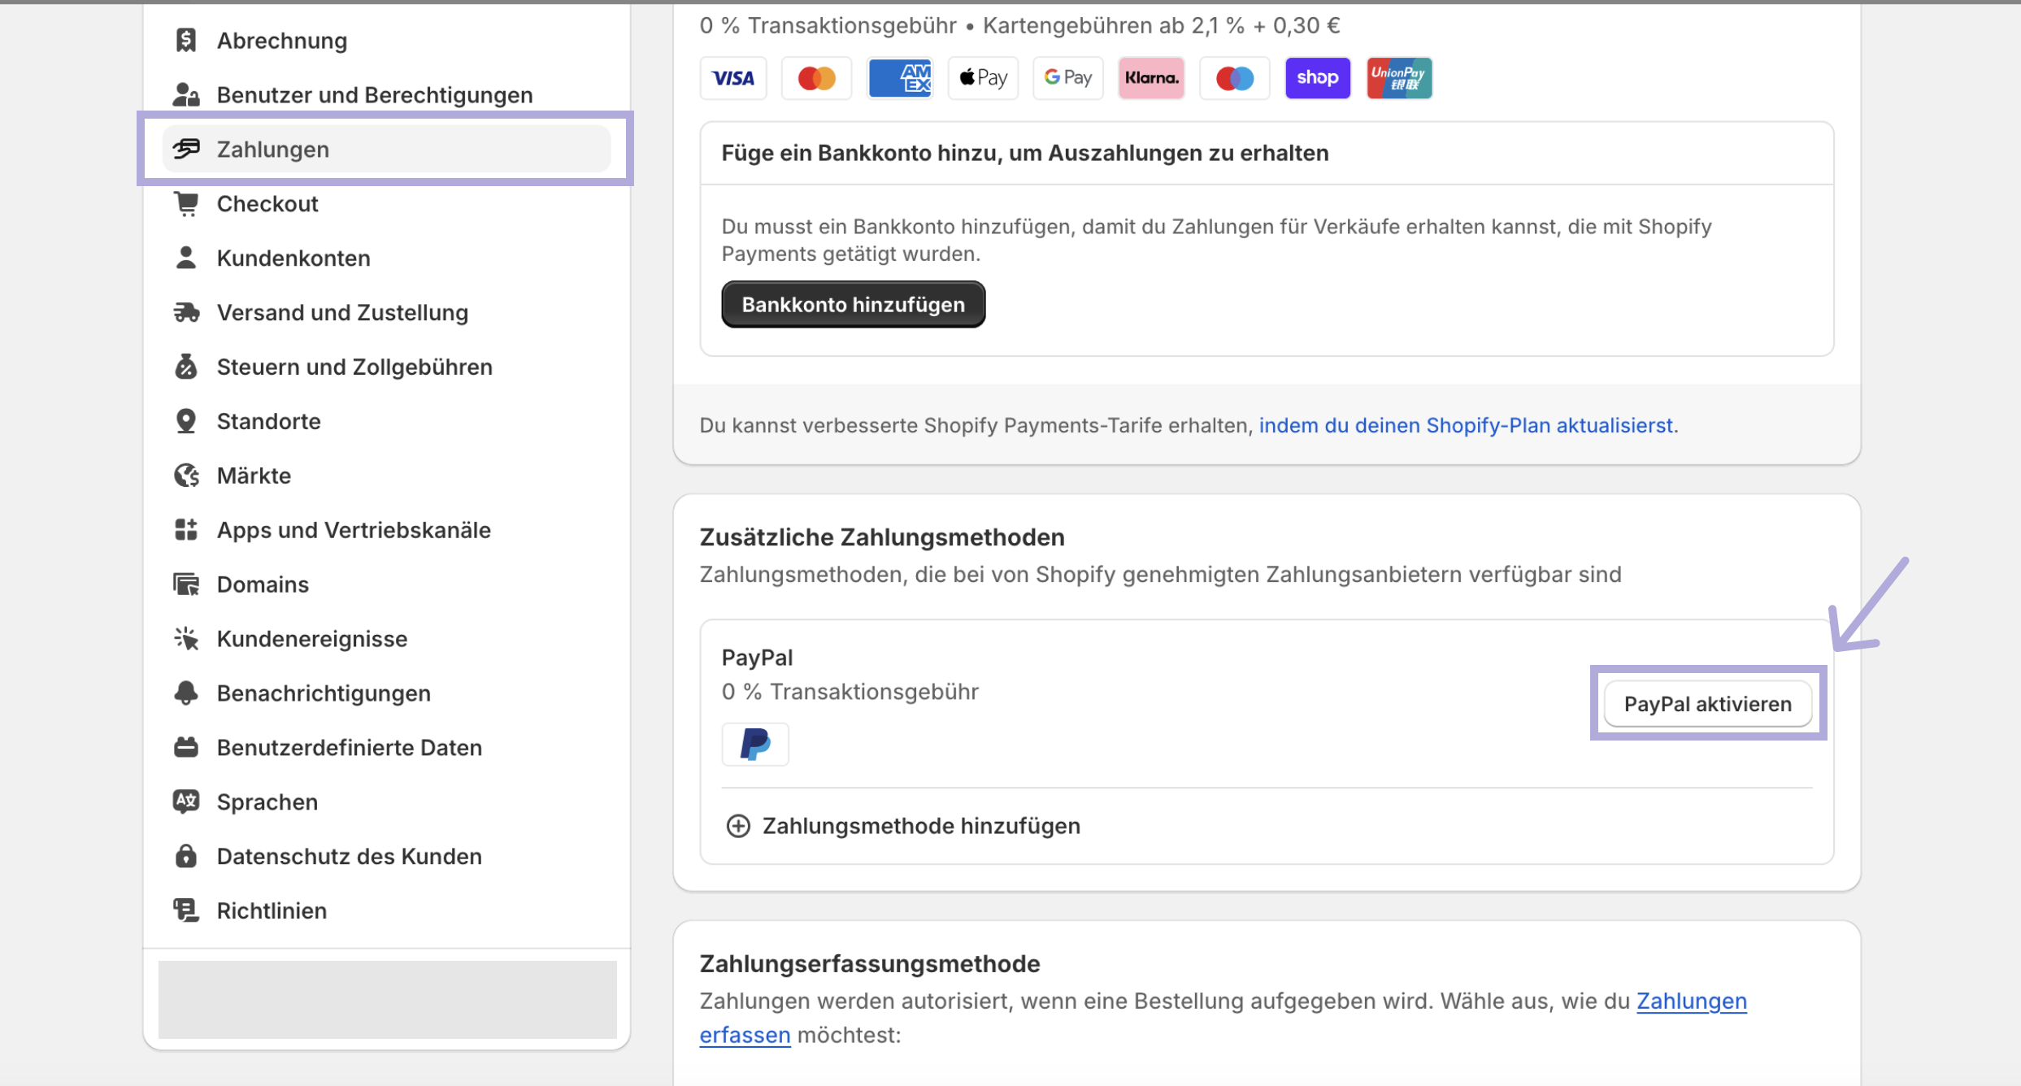Click the Zahlungen payment icon
This screenshot has height=1086, width=2021.
click(x=186, y=149)
